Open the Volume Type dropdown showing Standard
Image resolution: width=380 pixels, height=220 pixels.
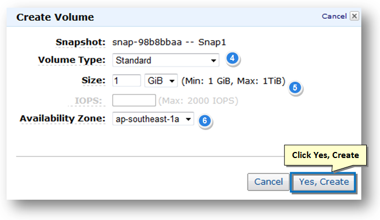pos(166,60)
